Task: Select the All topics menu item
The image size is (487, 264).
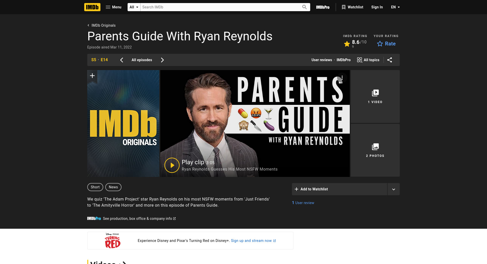Action: pos(368,60)
